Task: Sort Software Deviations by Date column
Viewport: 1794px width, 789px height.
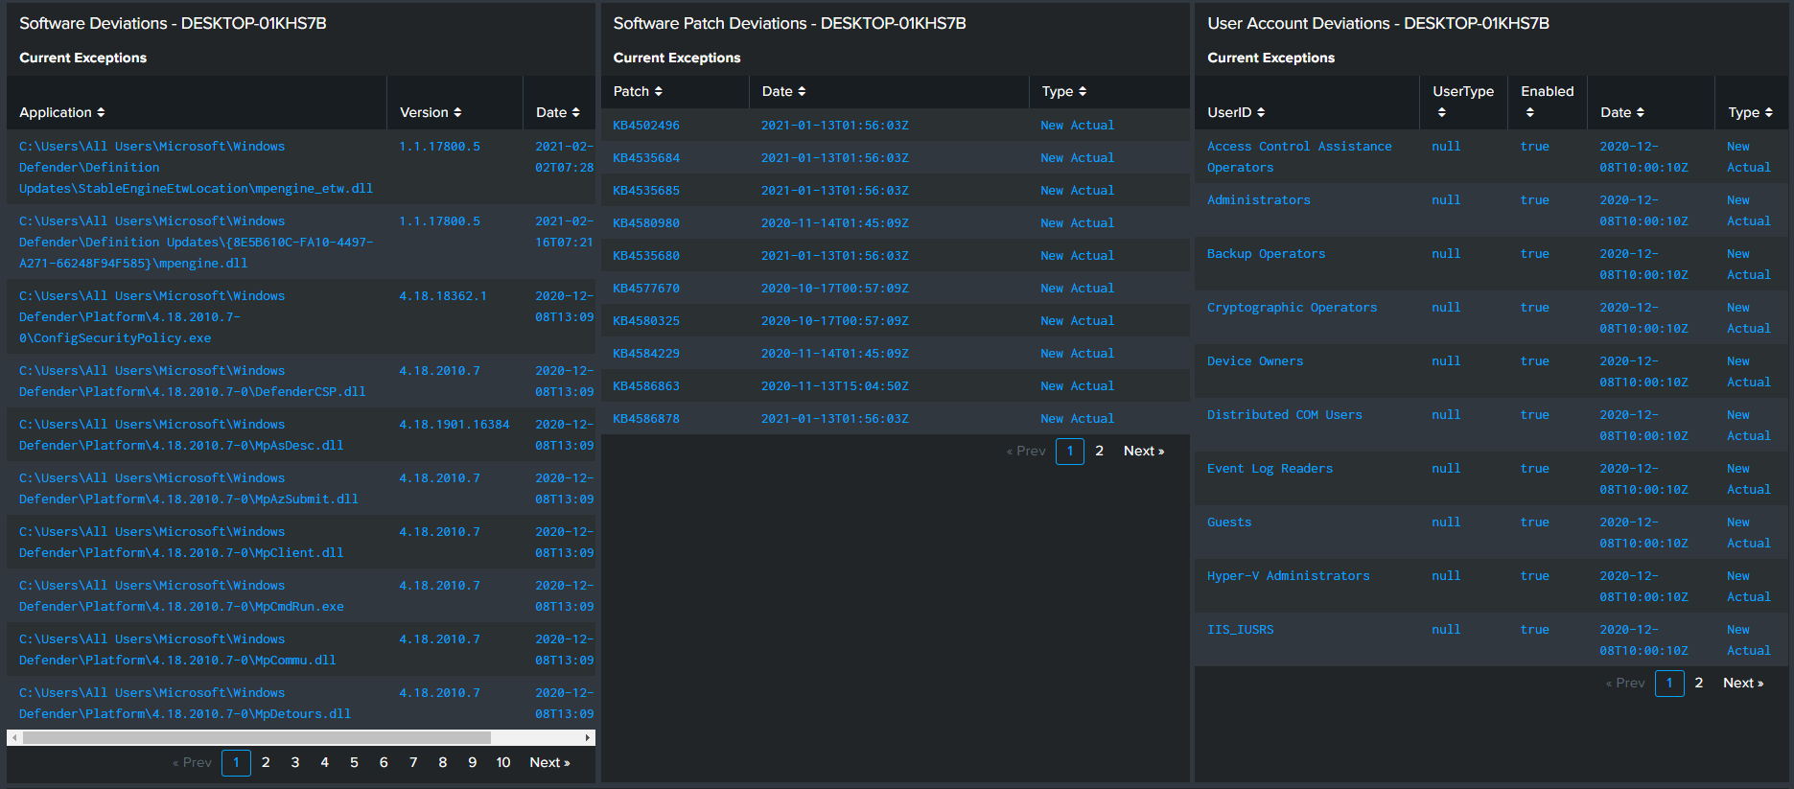Action: tap(558, 112)
